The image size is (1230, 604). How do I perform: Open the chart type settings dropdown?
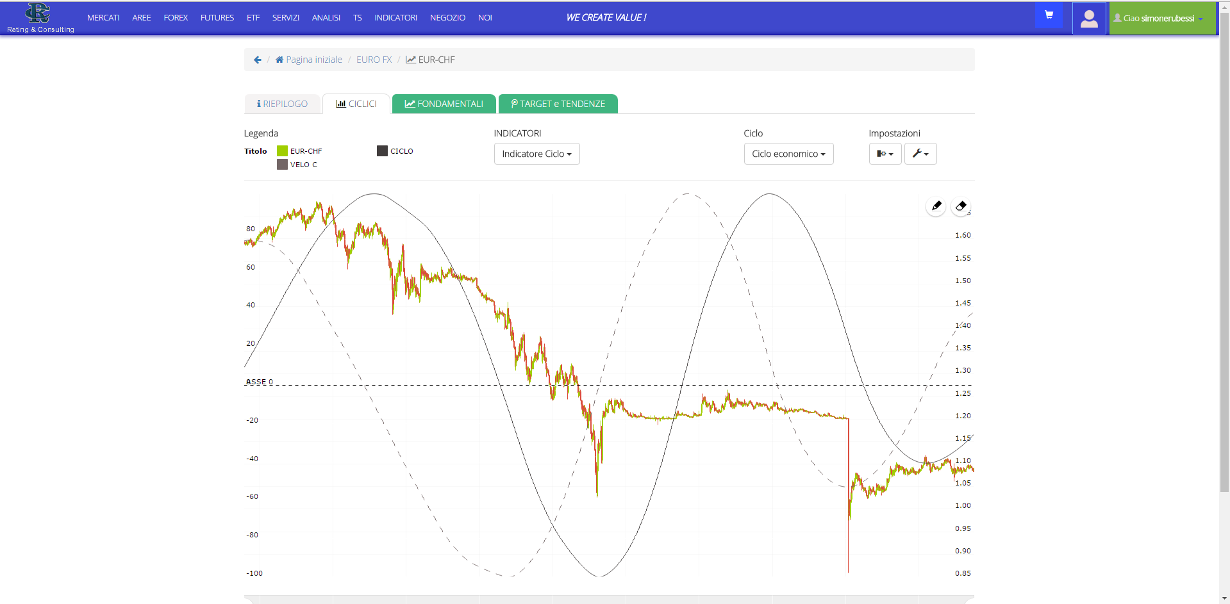[885, 154]
